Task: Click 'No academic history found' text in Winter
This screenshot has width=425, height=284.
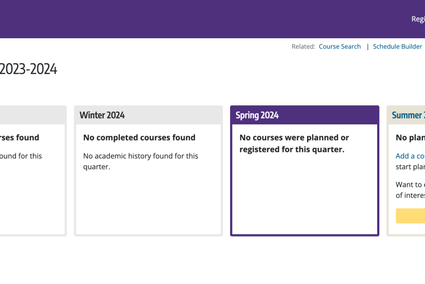Action: pyautogui.click(x=141, y=161)
